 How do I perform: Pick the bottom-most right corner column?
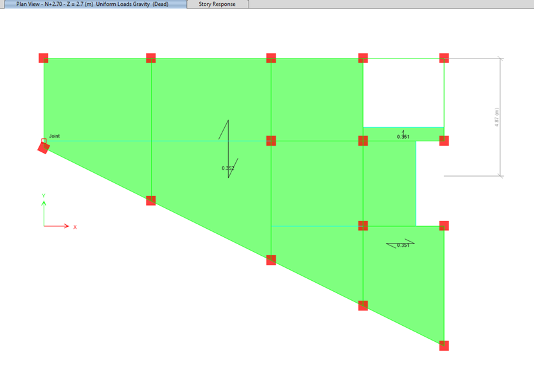click(443, 345)
